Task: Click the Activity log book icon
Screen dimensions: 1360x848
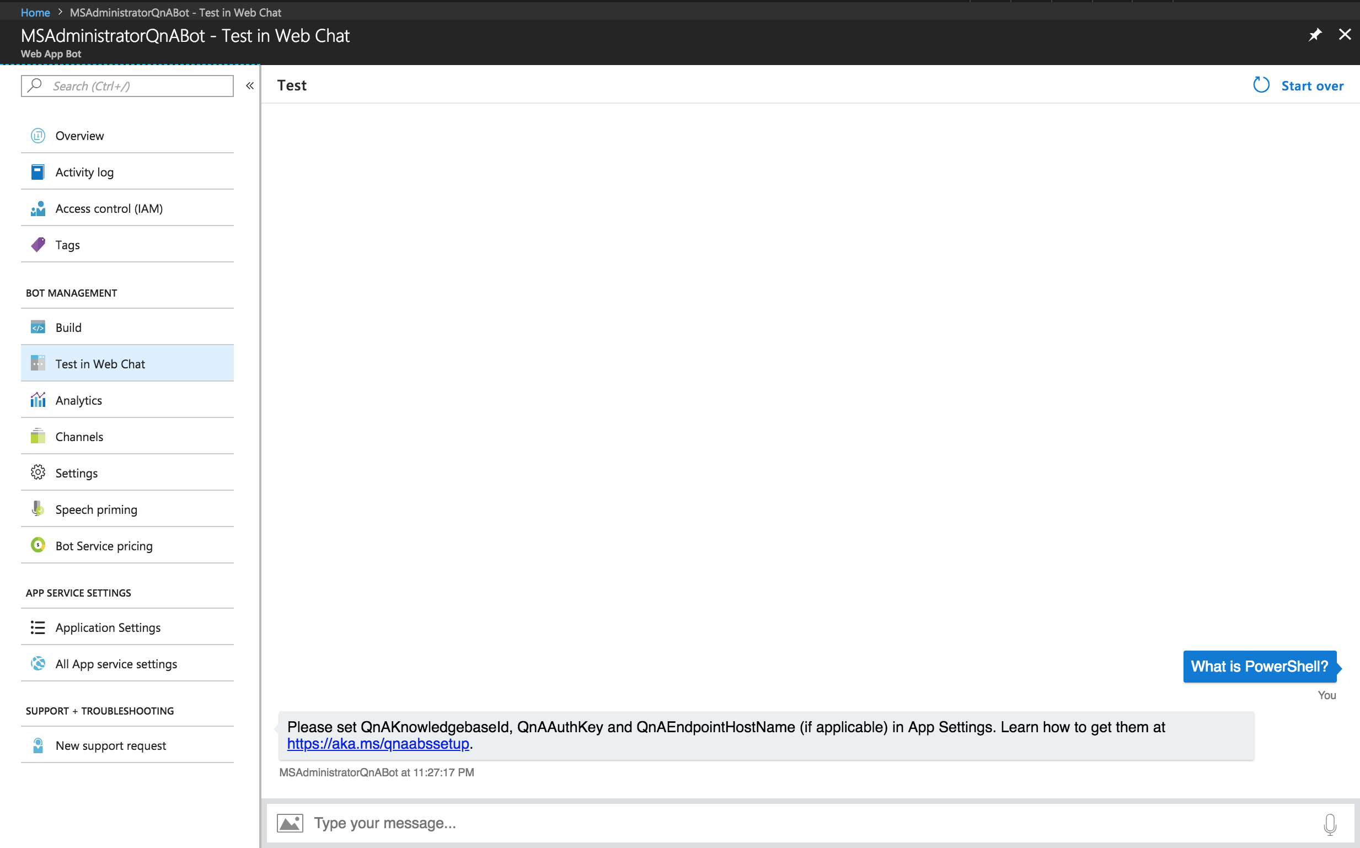Action: (x=38, y=172)
